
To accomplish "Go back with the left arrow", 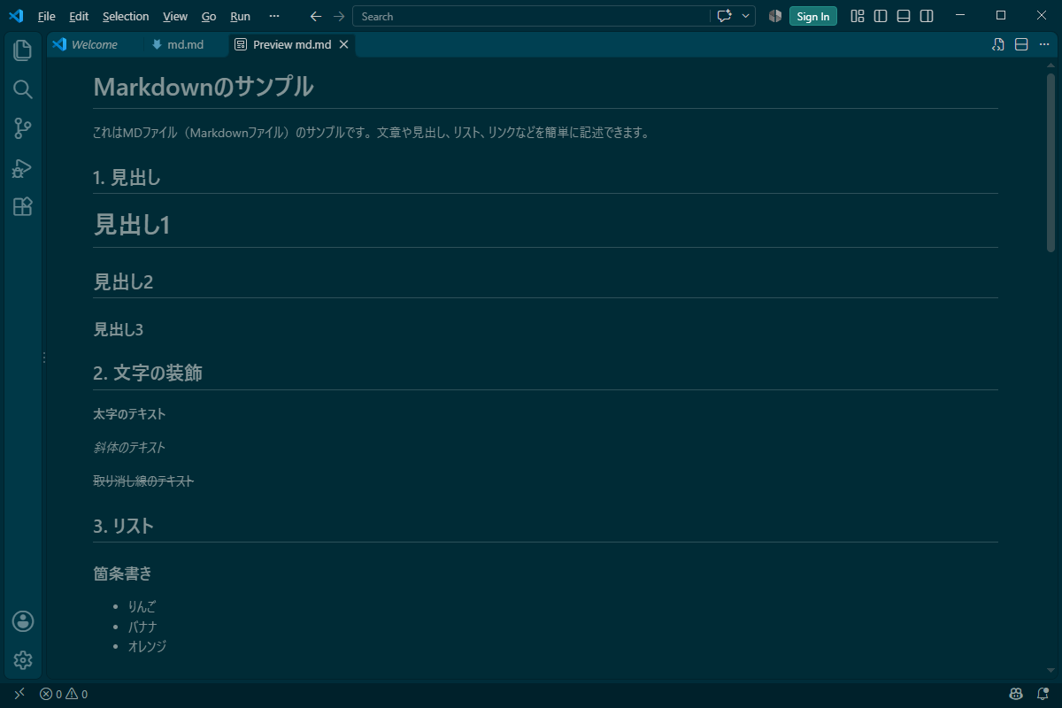I will pos(316,16).
